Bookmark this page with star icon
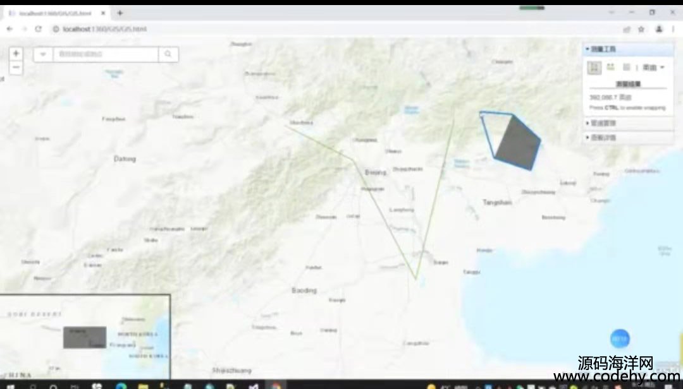Screen dimensions: 683x389 click(641, 29)
